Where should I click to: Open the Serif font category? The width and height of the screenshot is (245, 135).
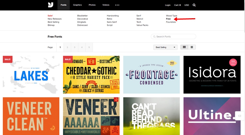139,16
